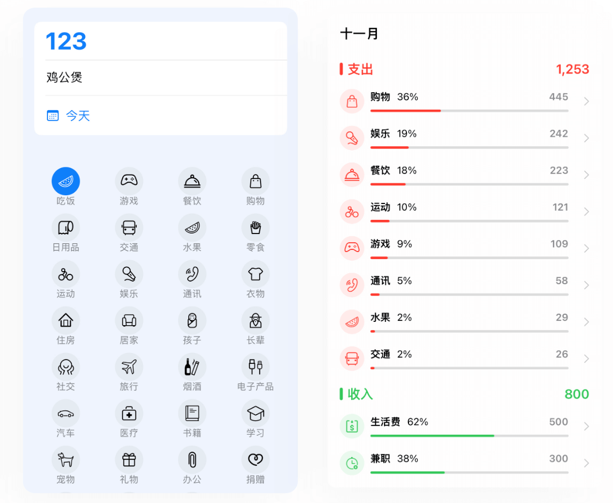The height and width of the screenshot is (503, 613).
Task: Select the 医疗 first aid kit icon
Action: point(129,414)
